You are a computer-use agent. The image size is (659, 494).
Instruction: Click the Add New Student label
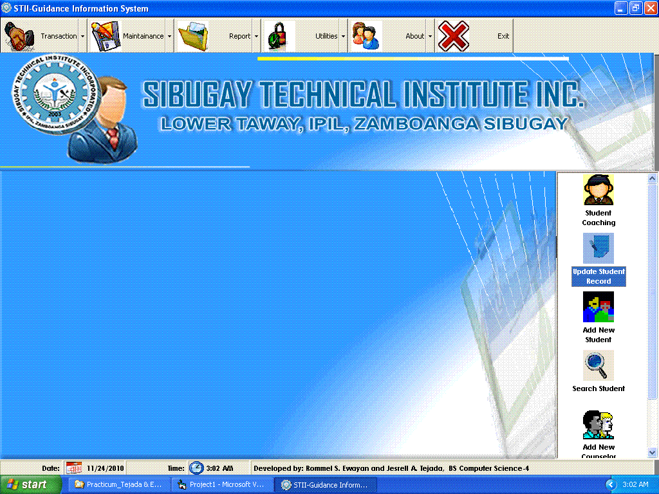tap(599, 334)
